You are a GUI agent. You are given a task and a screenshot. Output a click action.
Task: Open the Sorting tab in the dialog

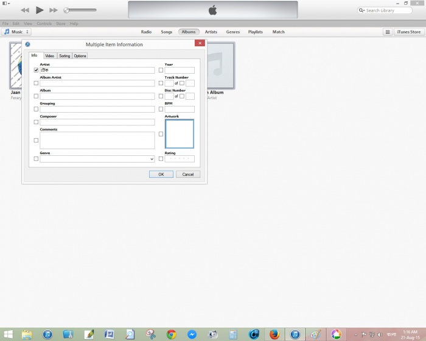click(x=65, y=56)
